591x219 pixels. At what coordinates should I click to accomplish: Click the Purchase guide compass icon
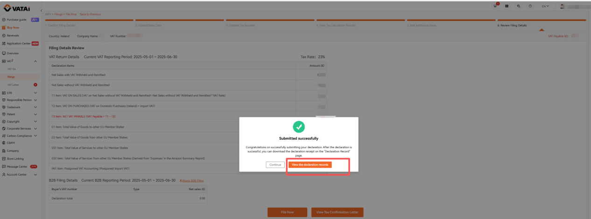[4, 20]
